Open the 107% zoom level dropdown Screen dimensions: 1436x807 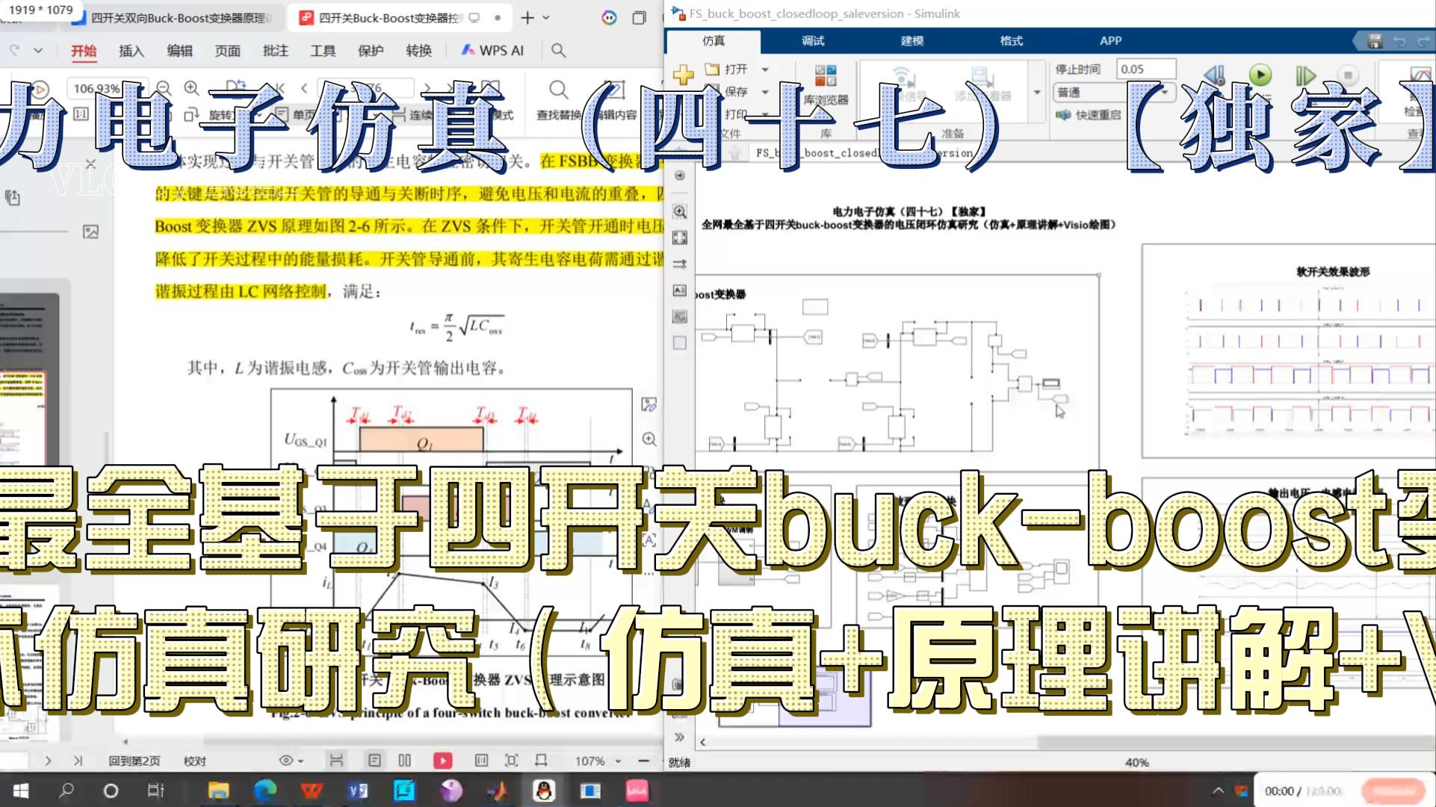pos(618,761)
